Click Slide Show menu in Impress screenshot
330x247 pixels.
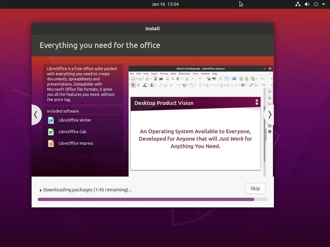coord(184,74)
